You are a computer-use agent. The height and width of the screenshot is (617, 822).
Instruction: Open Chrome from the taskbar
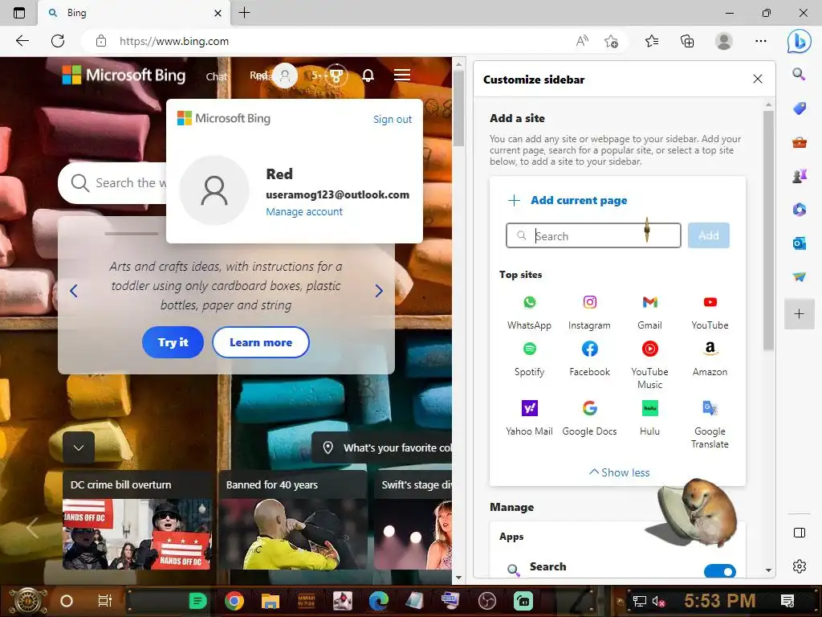pos(234,601)
